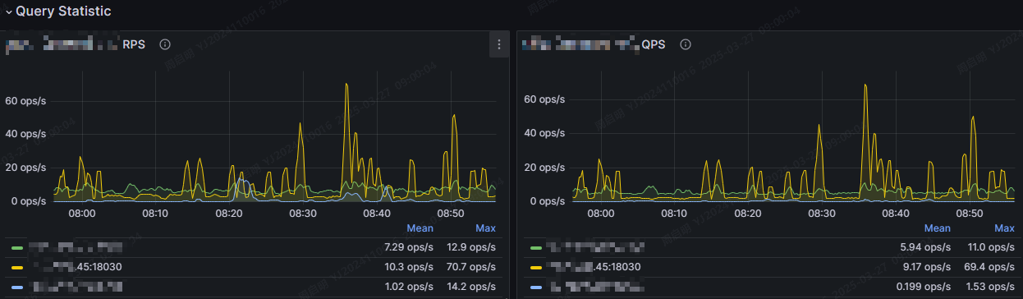This screenshot has width=1023, height=299.
Task: Click the 1.02 ops/s mean value
Action: click(408, 287)
